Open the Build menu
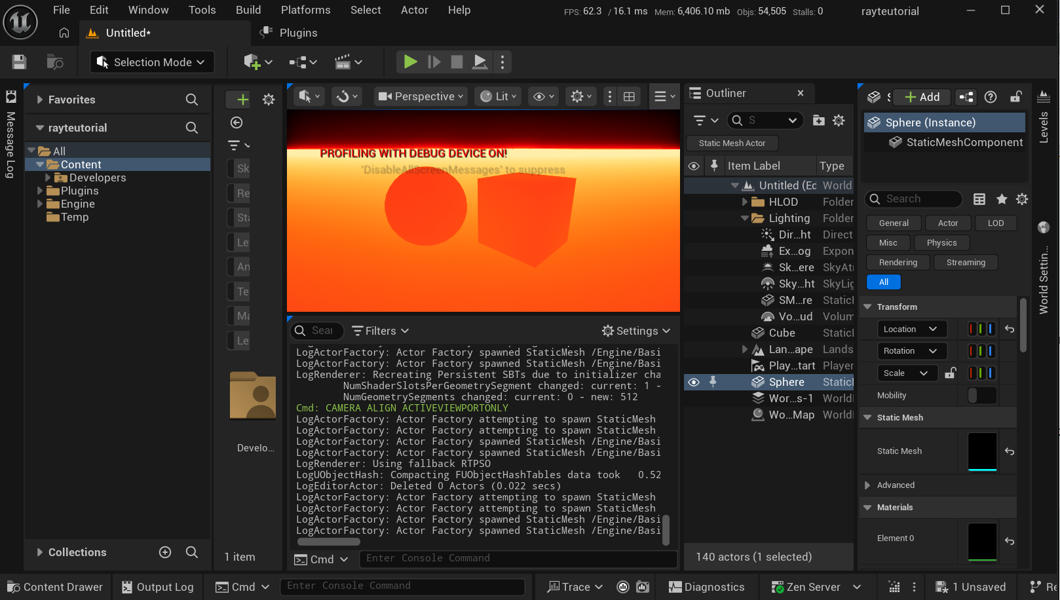This screenshot has height=600, width=1060. [x=248, y=10]
